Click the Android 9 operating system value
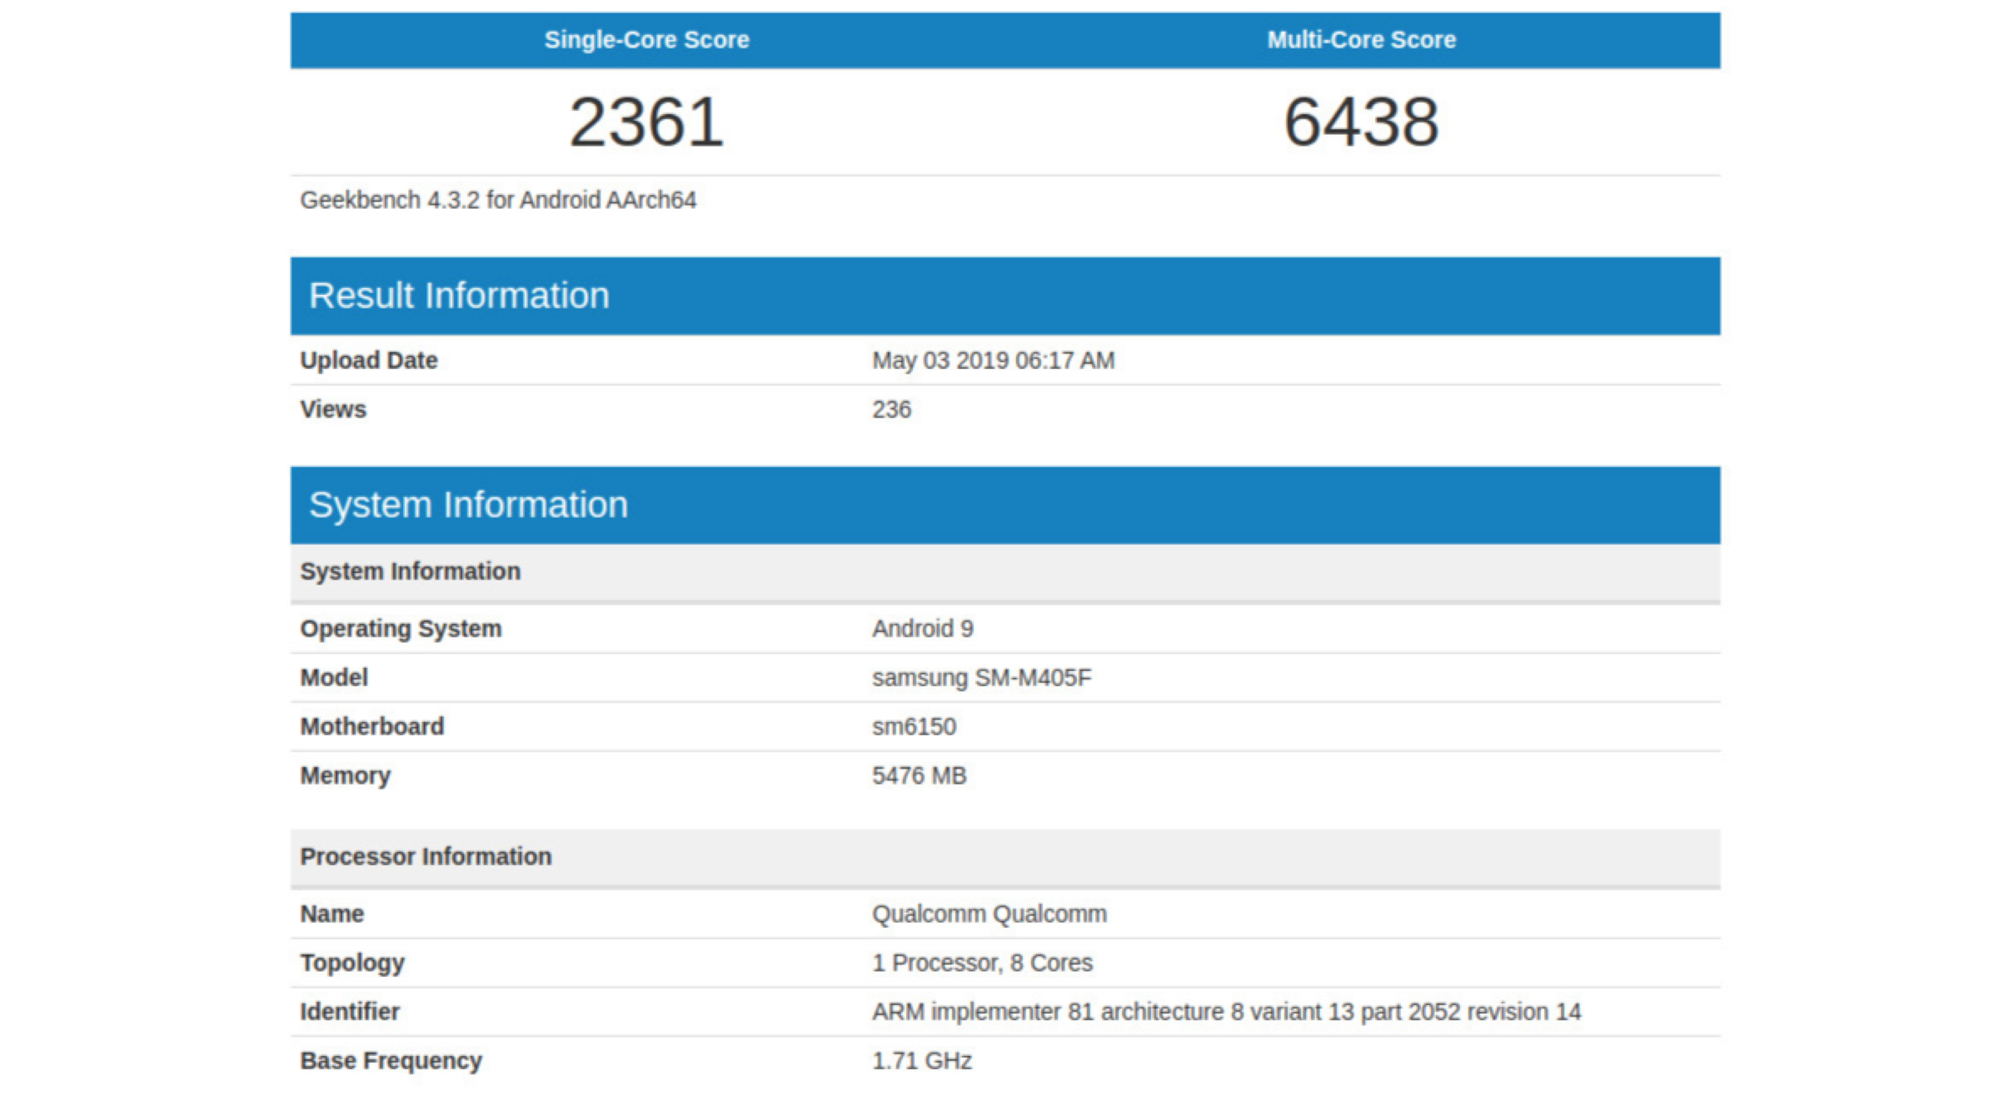 coord(922,629)
